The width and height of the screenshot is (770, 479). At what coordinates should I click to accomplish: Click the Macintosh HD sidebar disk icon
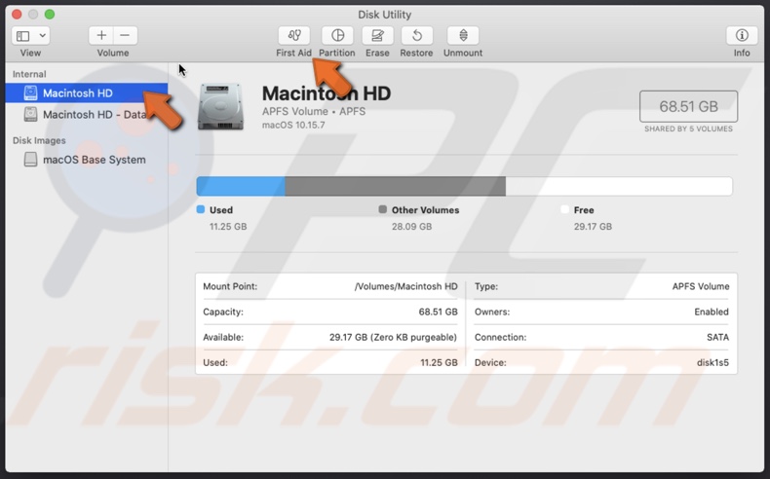pos(30,92)
